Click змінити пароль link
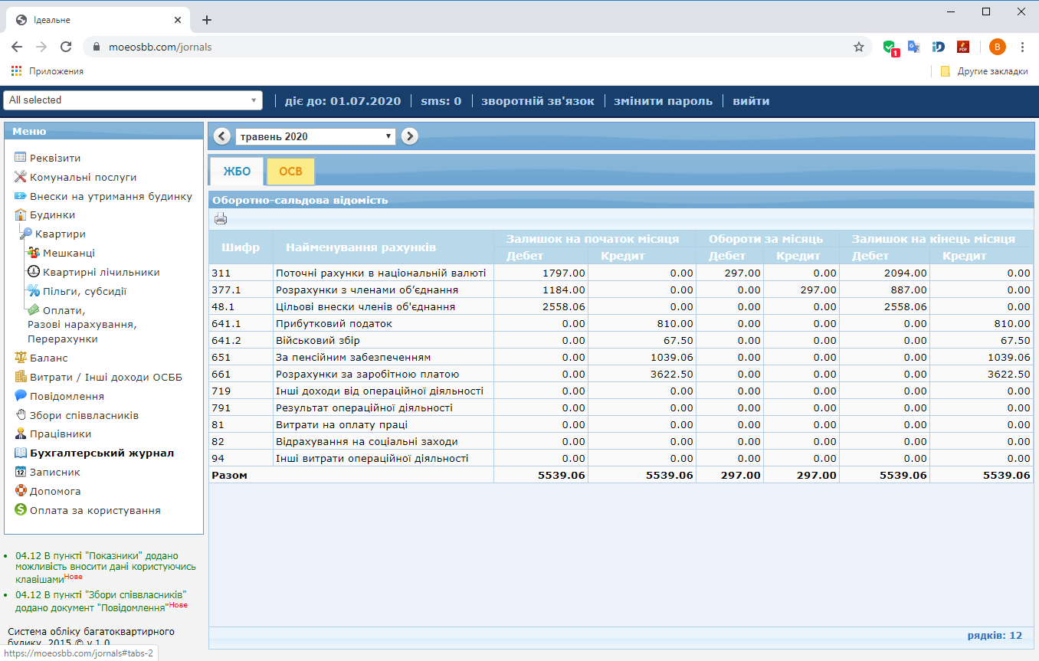 (663, 101)
